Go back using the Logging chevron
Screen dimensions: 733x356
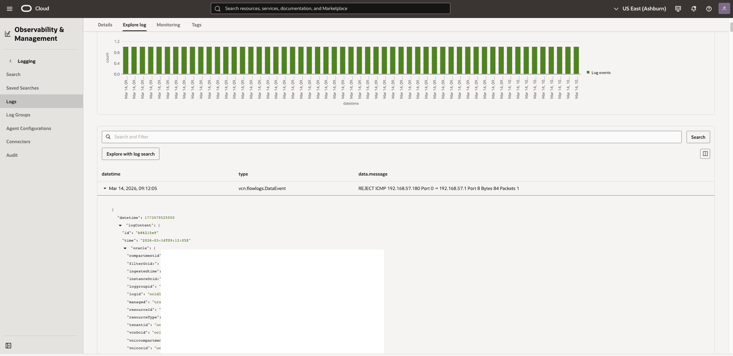[10, 61]
